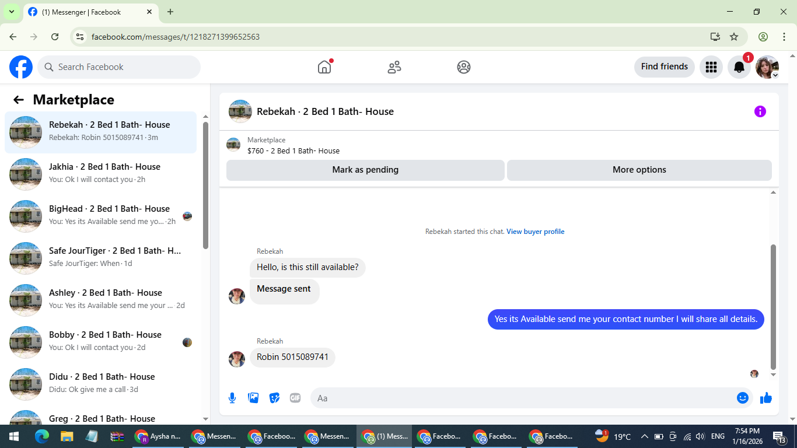Click the Facebook logo icon

click(x=21, y=67)
